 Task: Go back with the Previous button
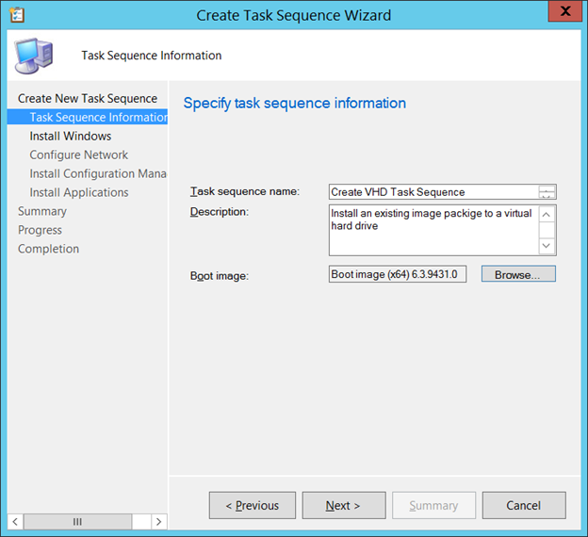tap(252, 505)
